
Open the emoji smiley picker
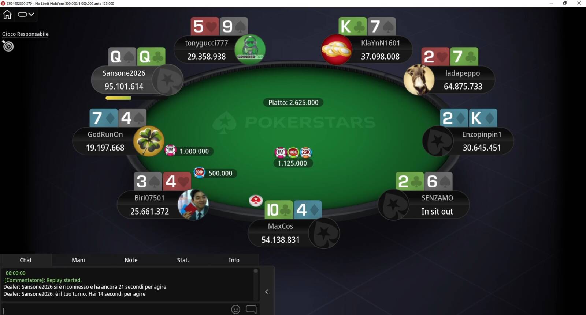235,310
